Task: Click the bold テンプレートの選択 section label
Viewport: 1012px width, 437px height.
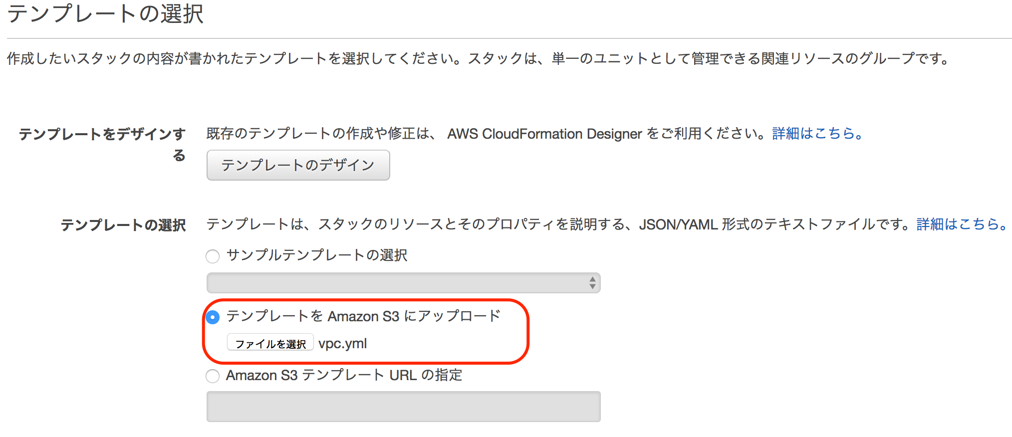Action: click(123, 225)
